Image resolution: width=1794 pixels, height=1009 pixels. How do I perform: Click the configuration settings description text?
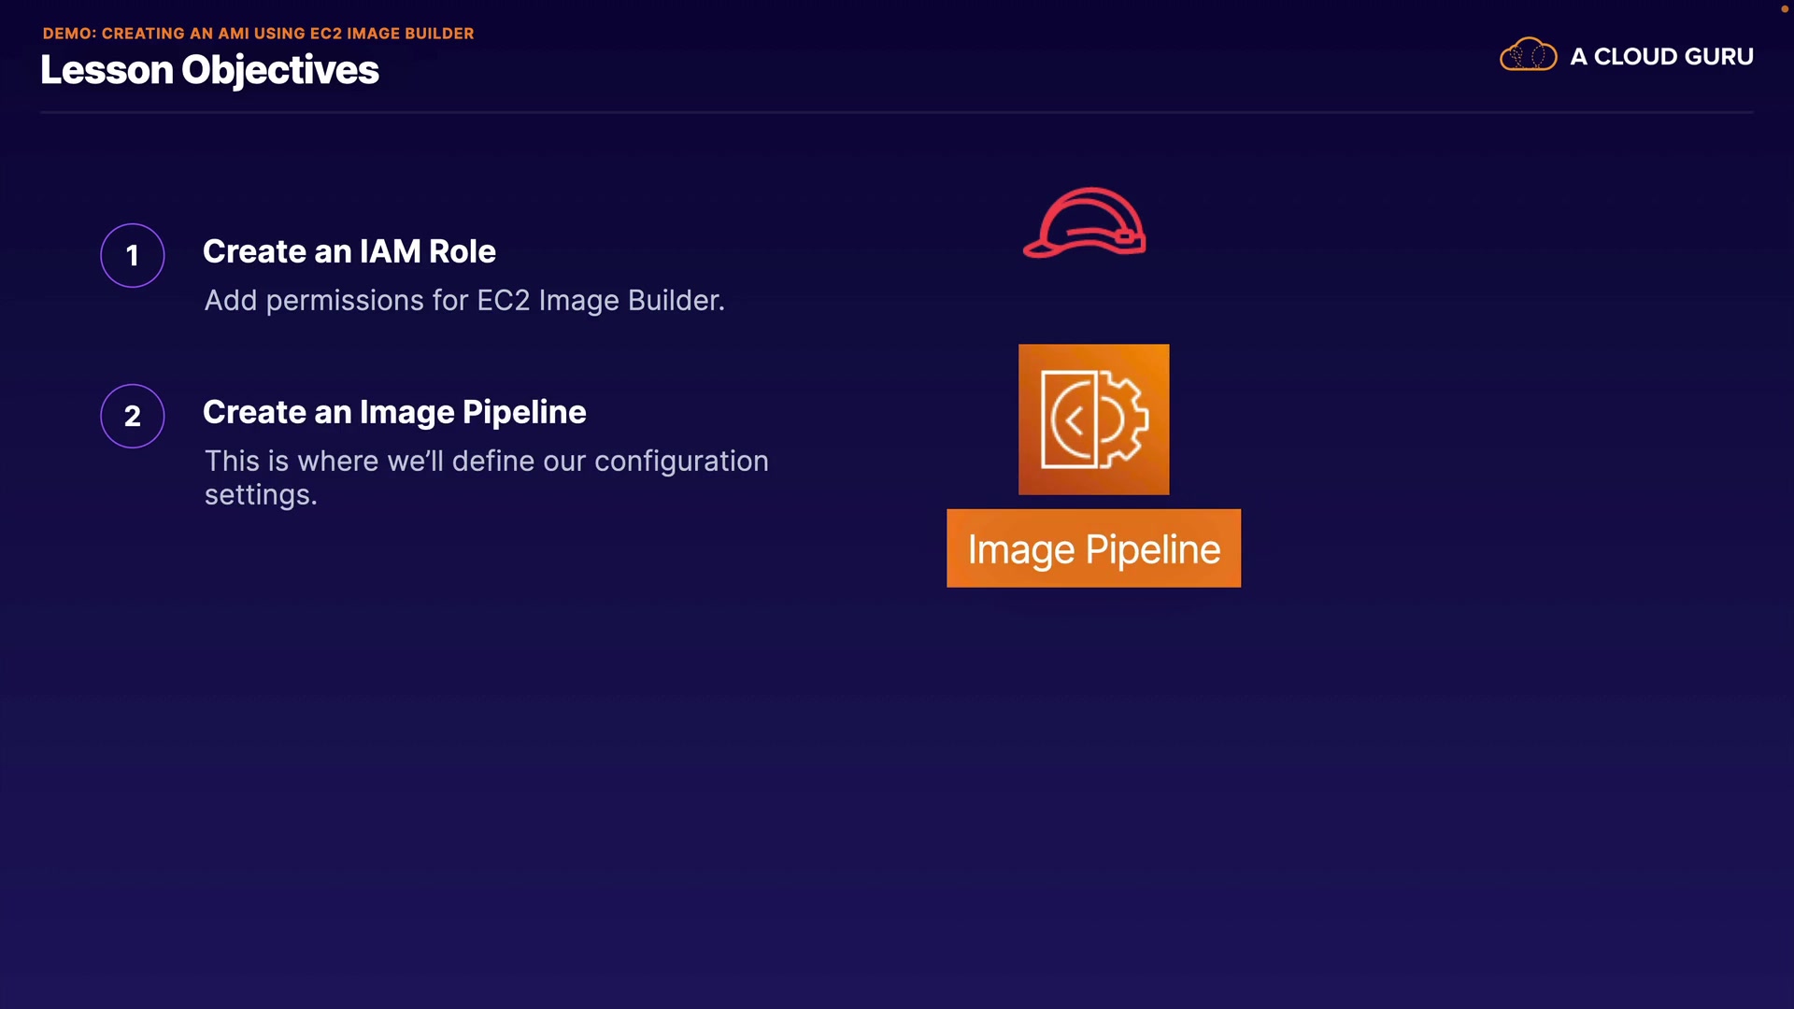(486, 462)
